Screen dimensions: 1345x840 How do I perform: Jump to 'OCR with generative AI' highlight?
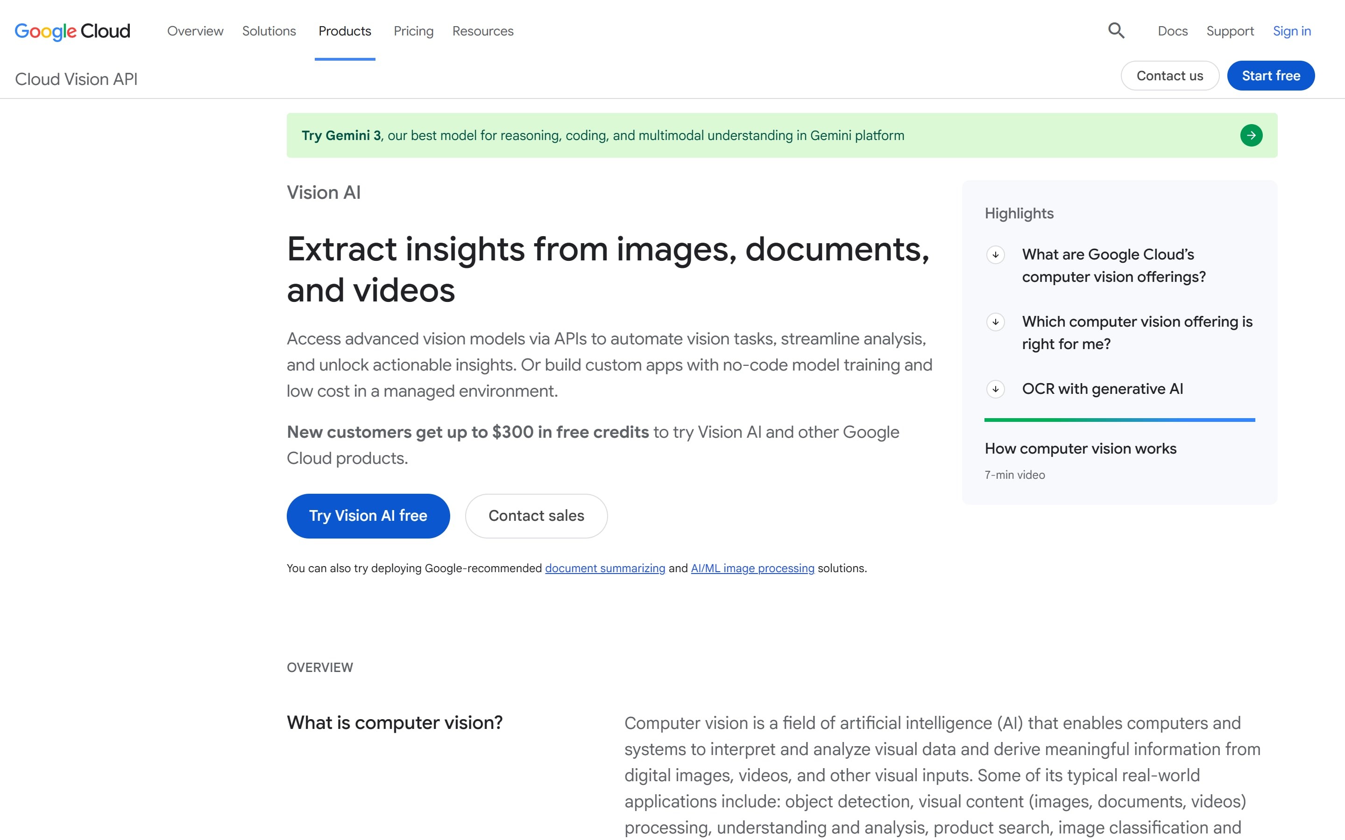pyautogui.click(x=1103, y=389)
